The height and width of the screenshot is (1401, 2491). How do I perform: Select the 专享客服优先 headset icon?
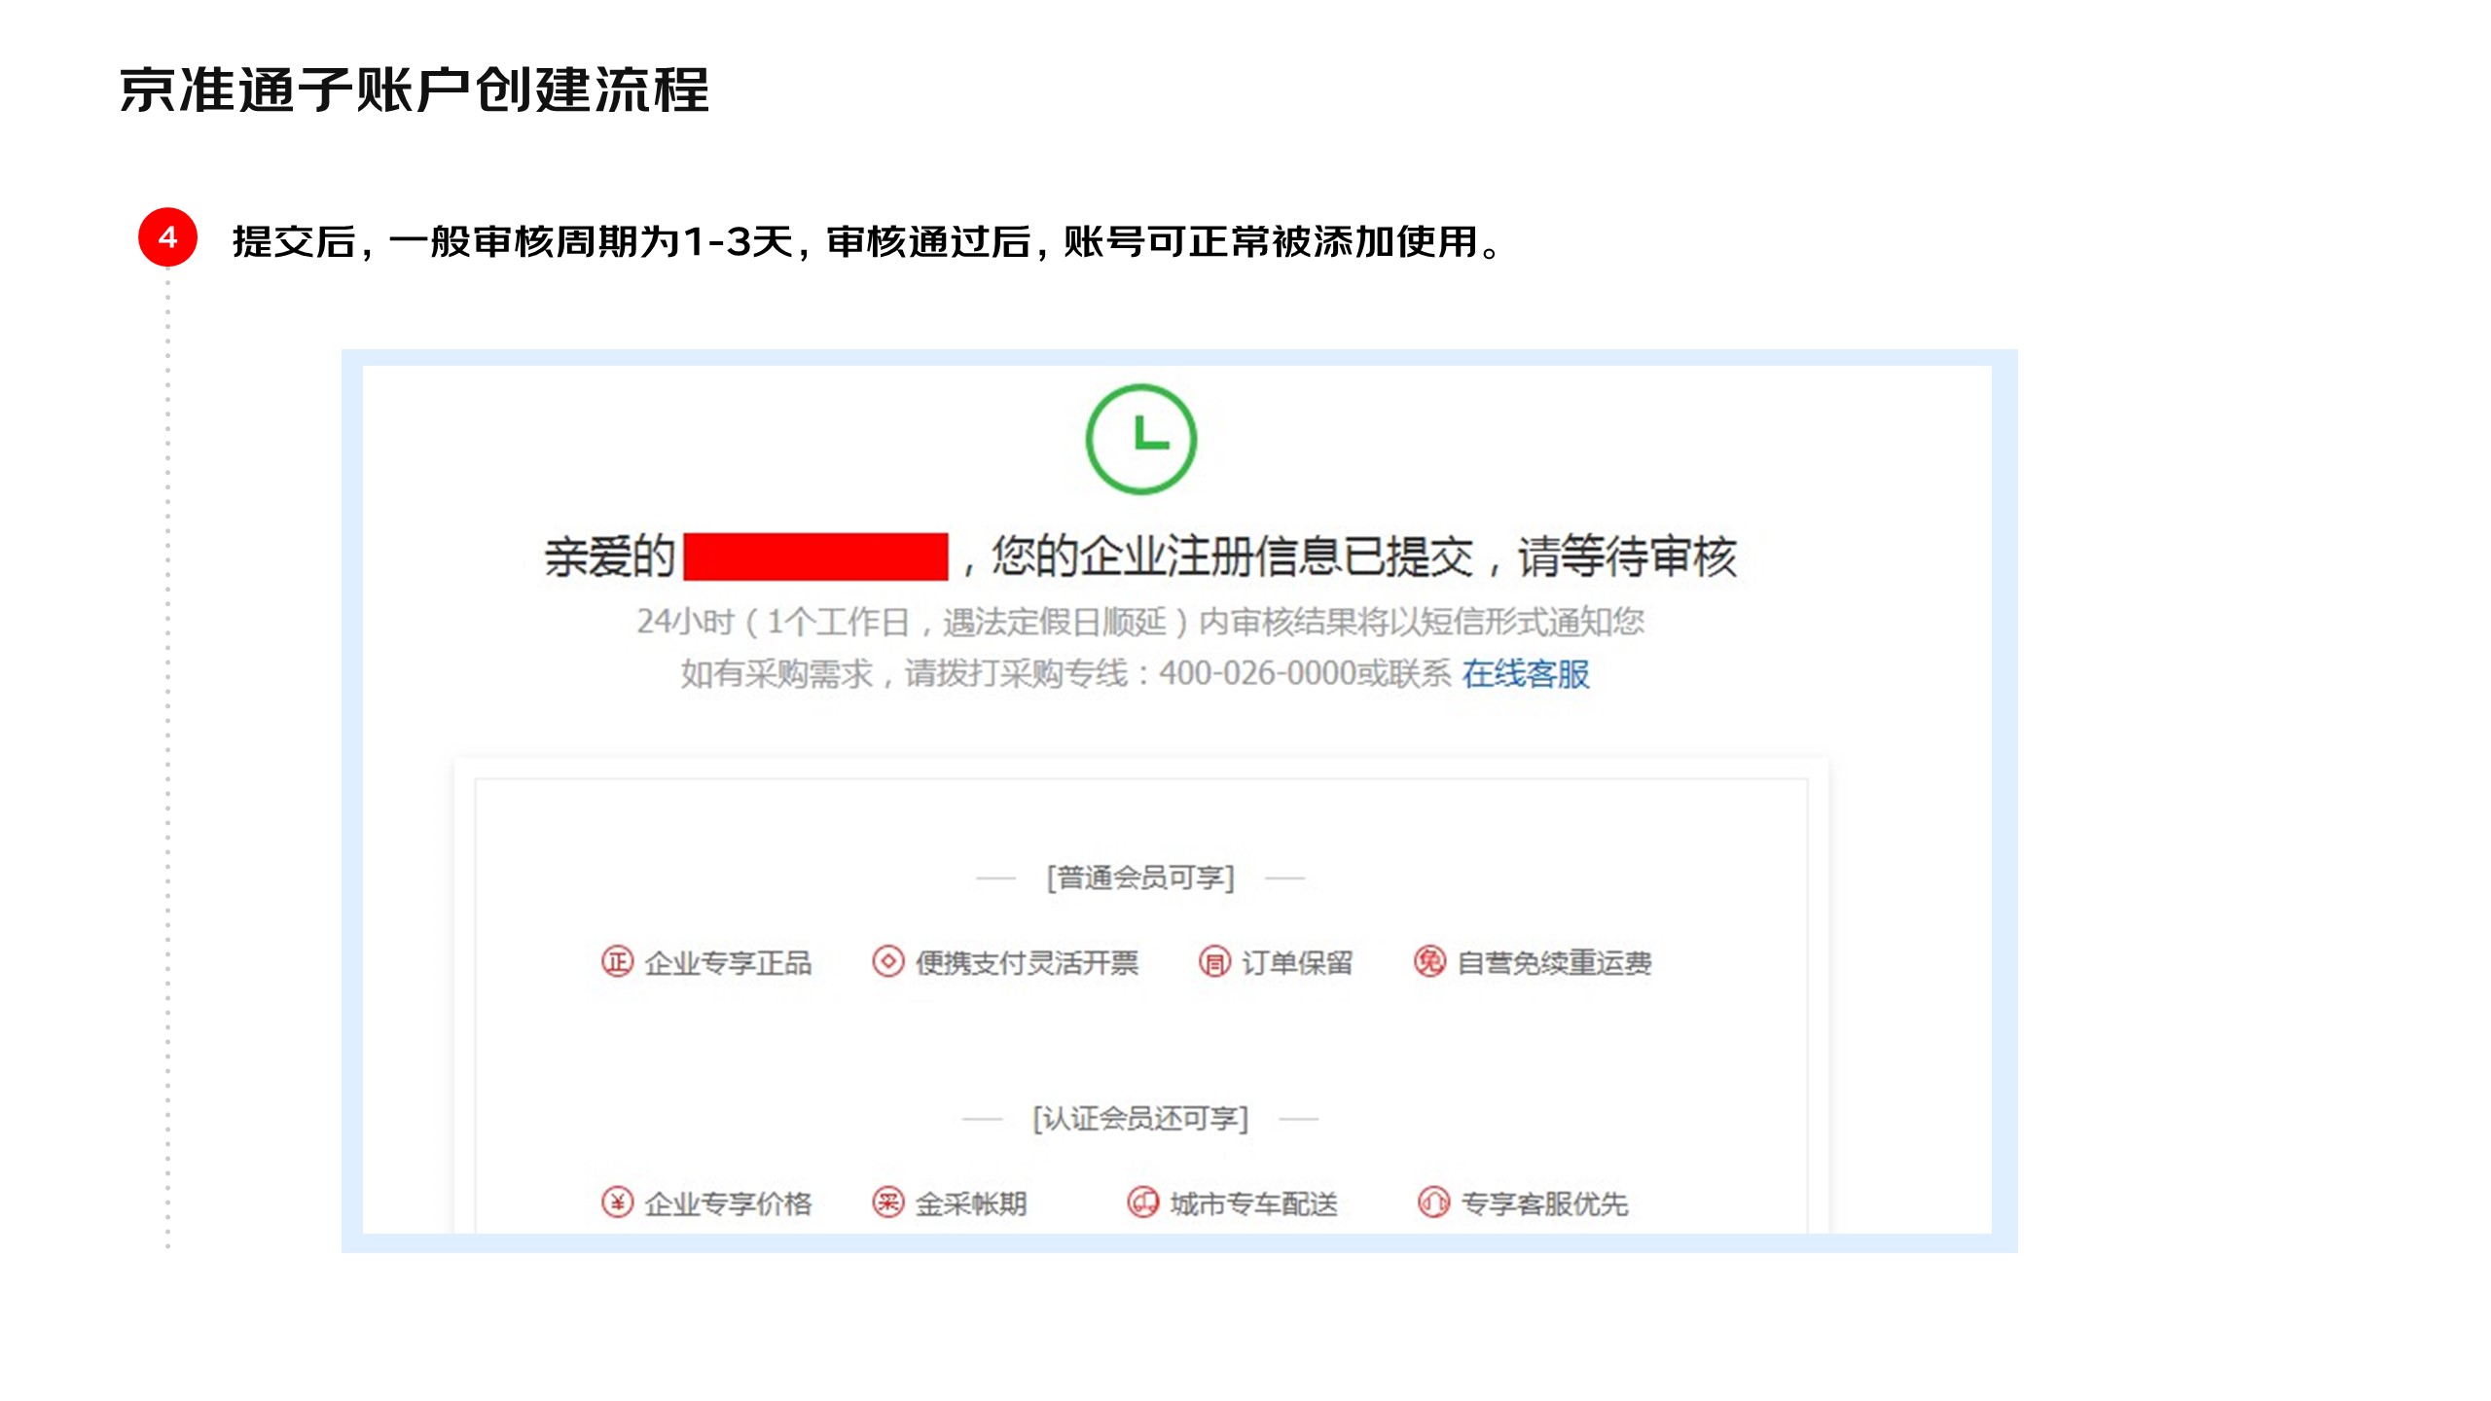[x=1433, y=1203]
